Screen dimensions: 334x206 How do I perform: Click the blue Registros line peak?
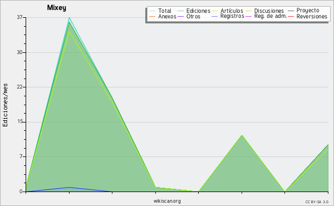pos(69,187)
